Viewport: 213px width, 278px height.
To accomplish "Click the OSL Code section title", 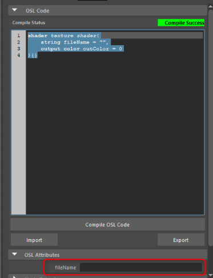I will coord(38,11).
